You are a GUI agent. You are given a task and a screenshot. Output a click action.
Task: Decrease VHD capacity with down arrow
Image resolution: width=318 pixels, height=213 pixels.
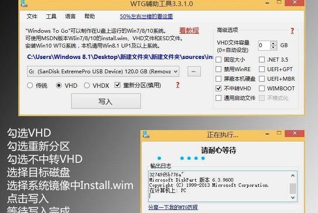(x=273, y=47)
